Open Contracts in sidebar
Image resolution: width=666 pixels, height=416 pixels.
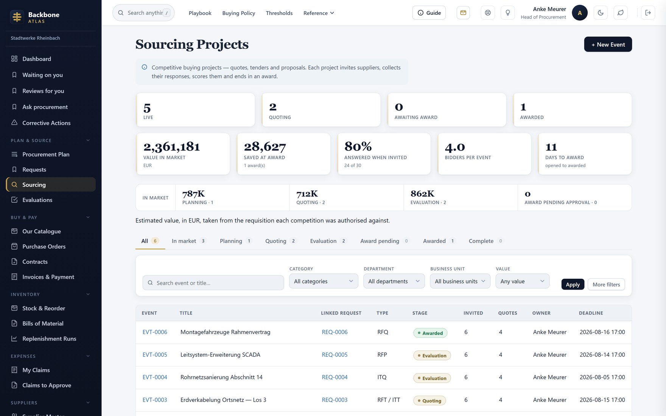pyautogui.click(x=51, y=262)
